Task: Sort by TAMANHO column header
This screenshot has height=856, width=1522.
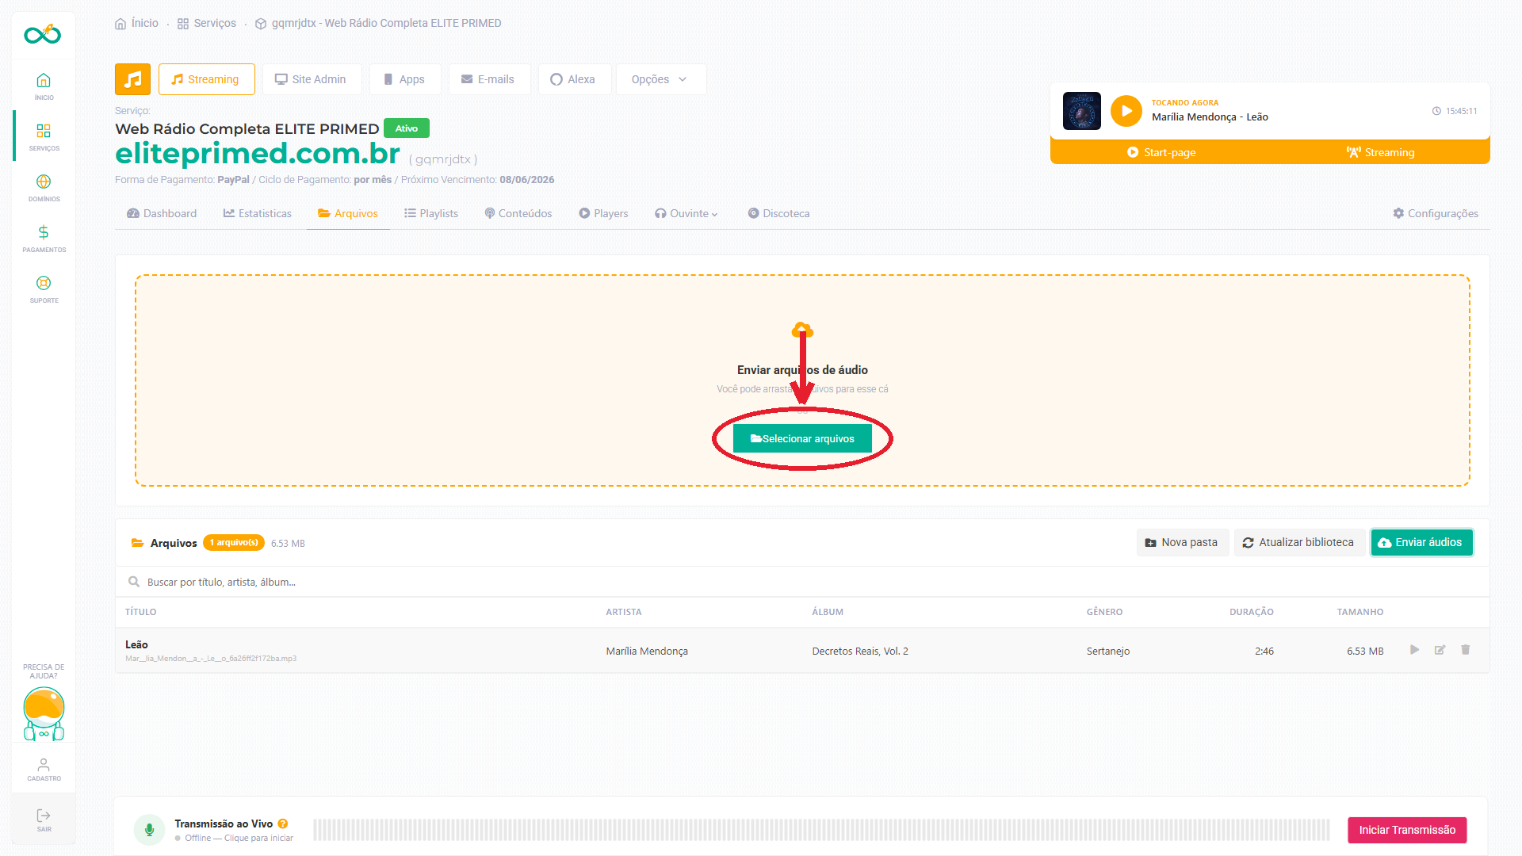Action: click(1360, 612)
